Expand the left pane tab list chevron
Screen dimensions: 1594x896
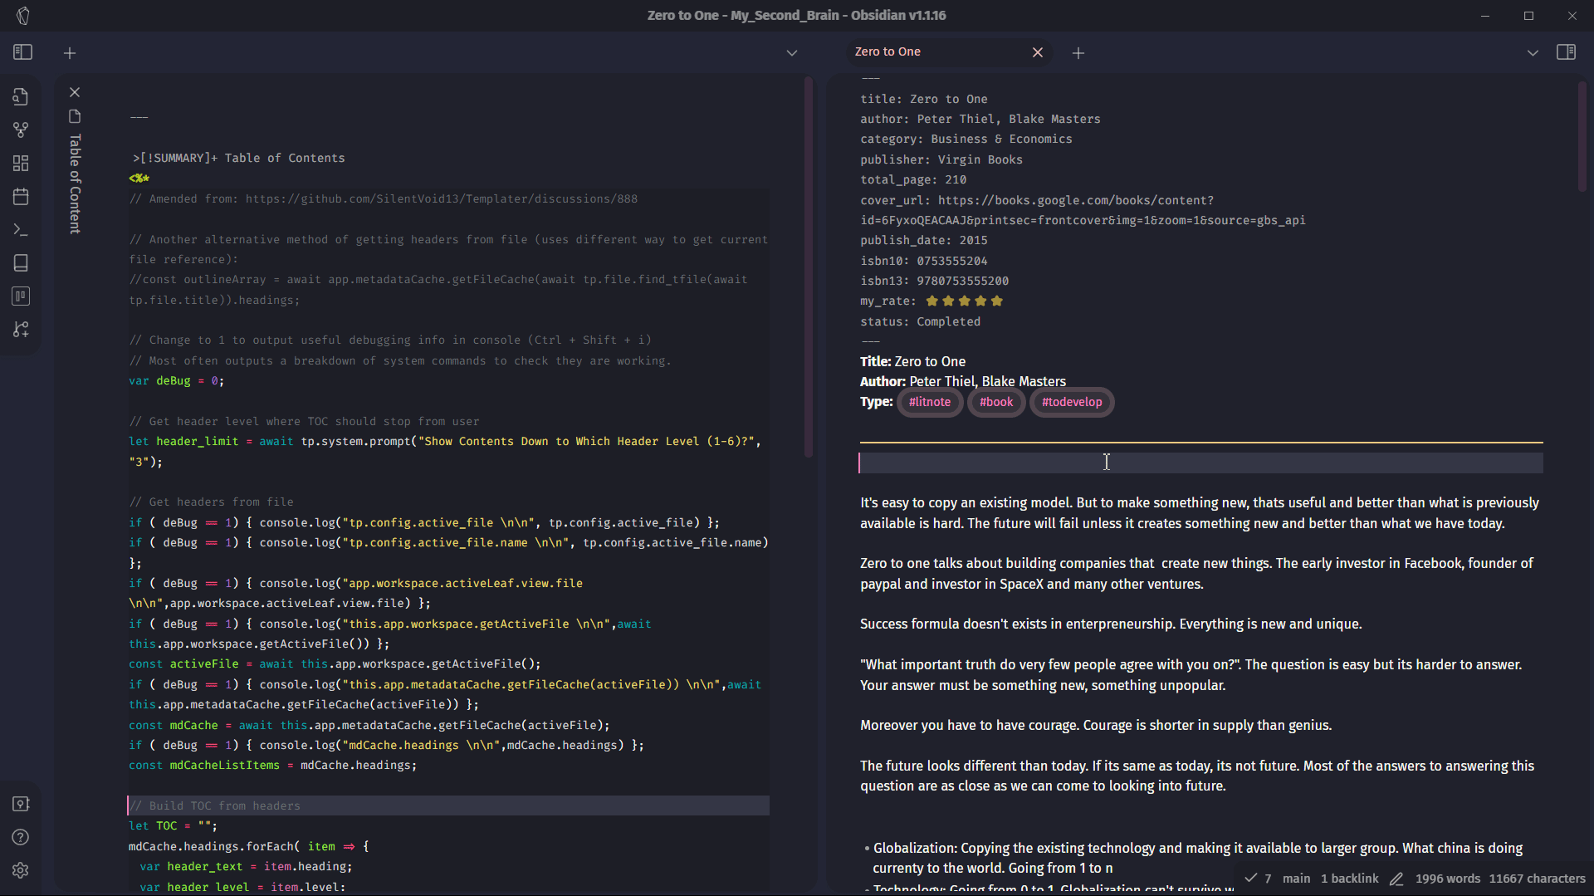pyautogui.click(x=792, y=53)
